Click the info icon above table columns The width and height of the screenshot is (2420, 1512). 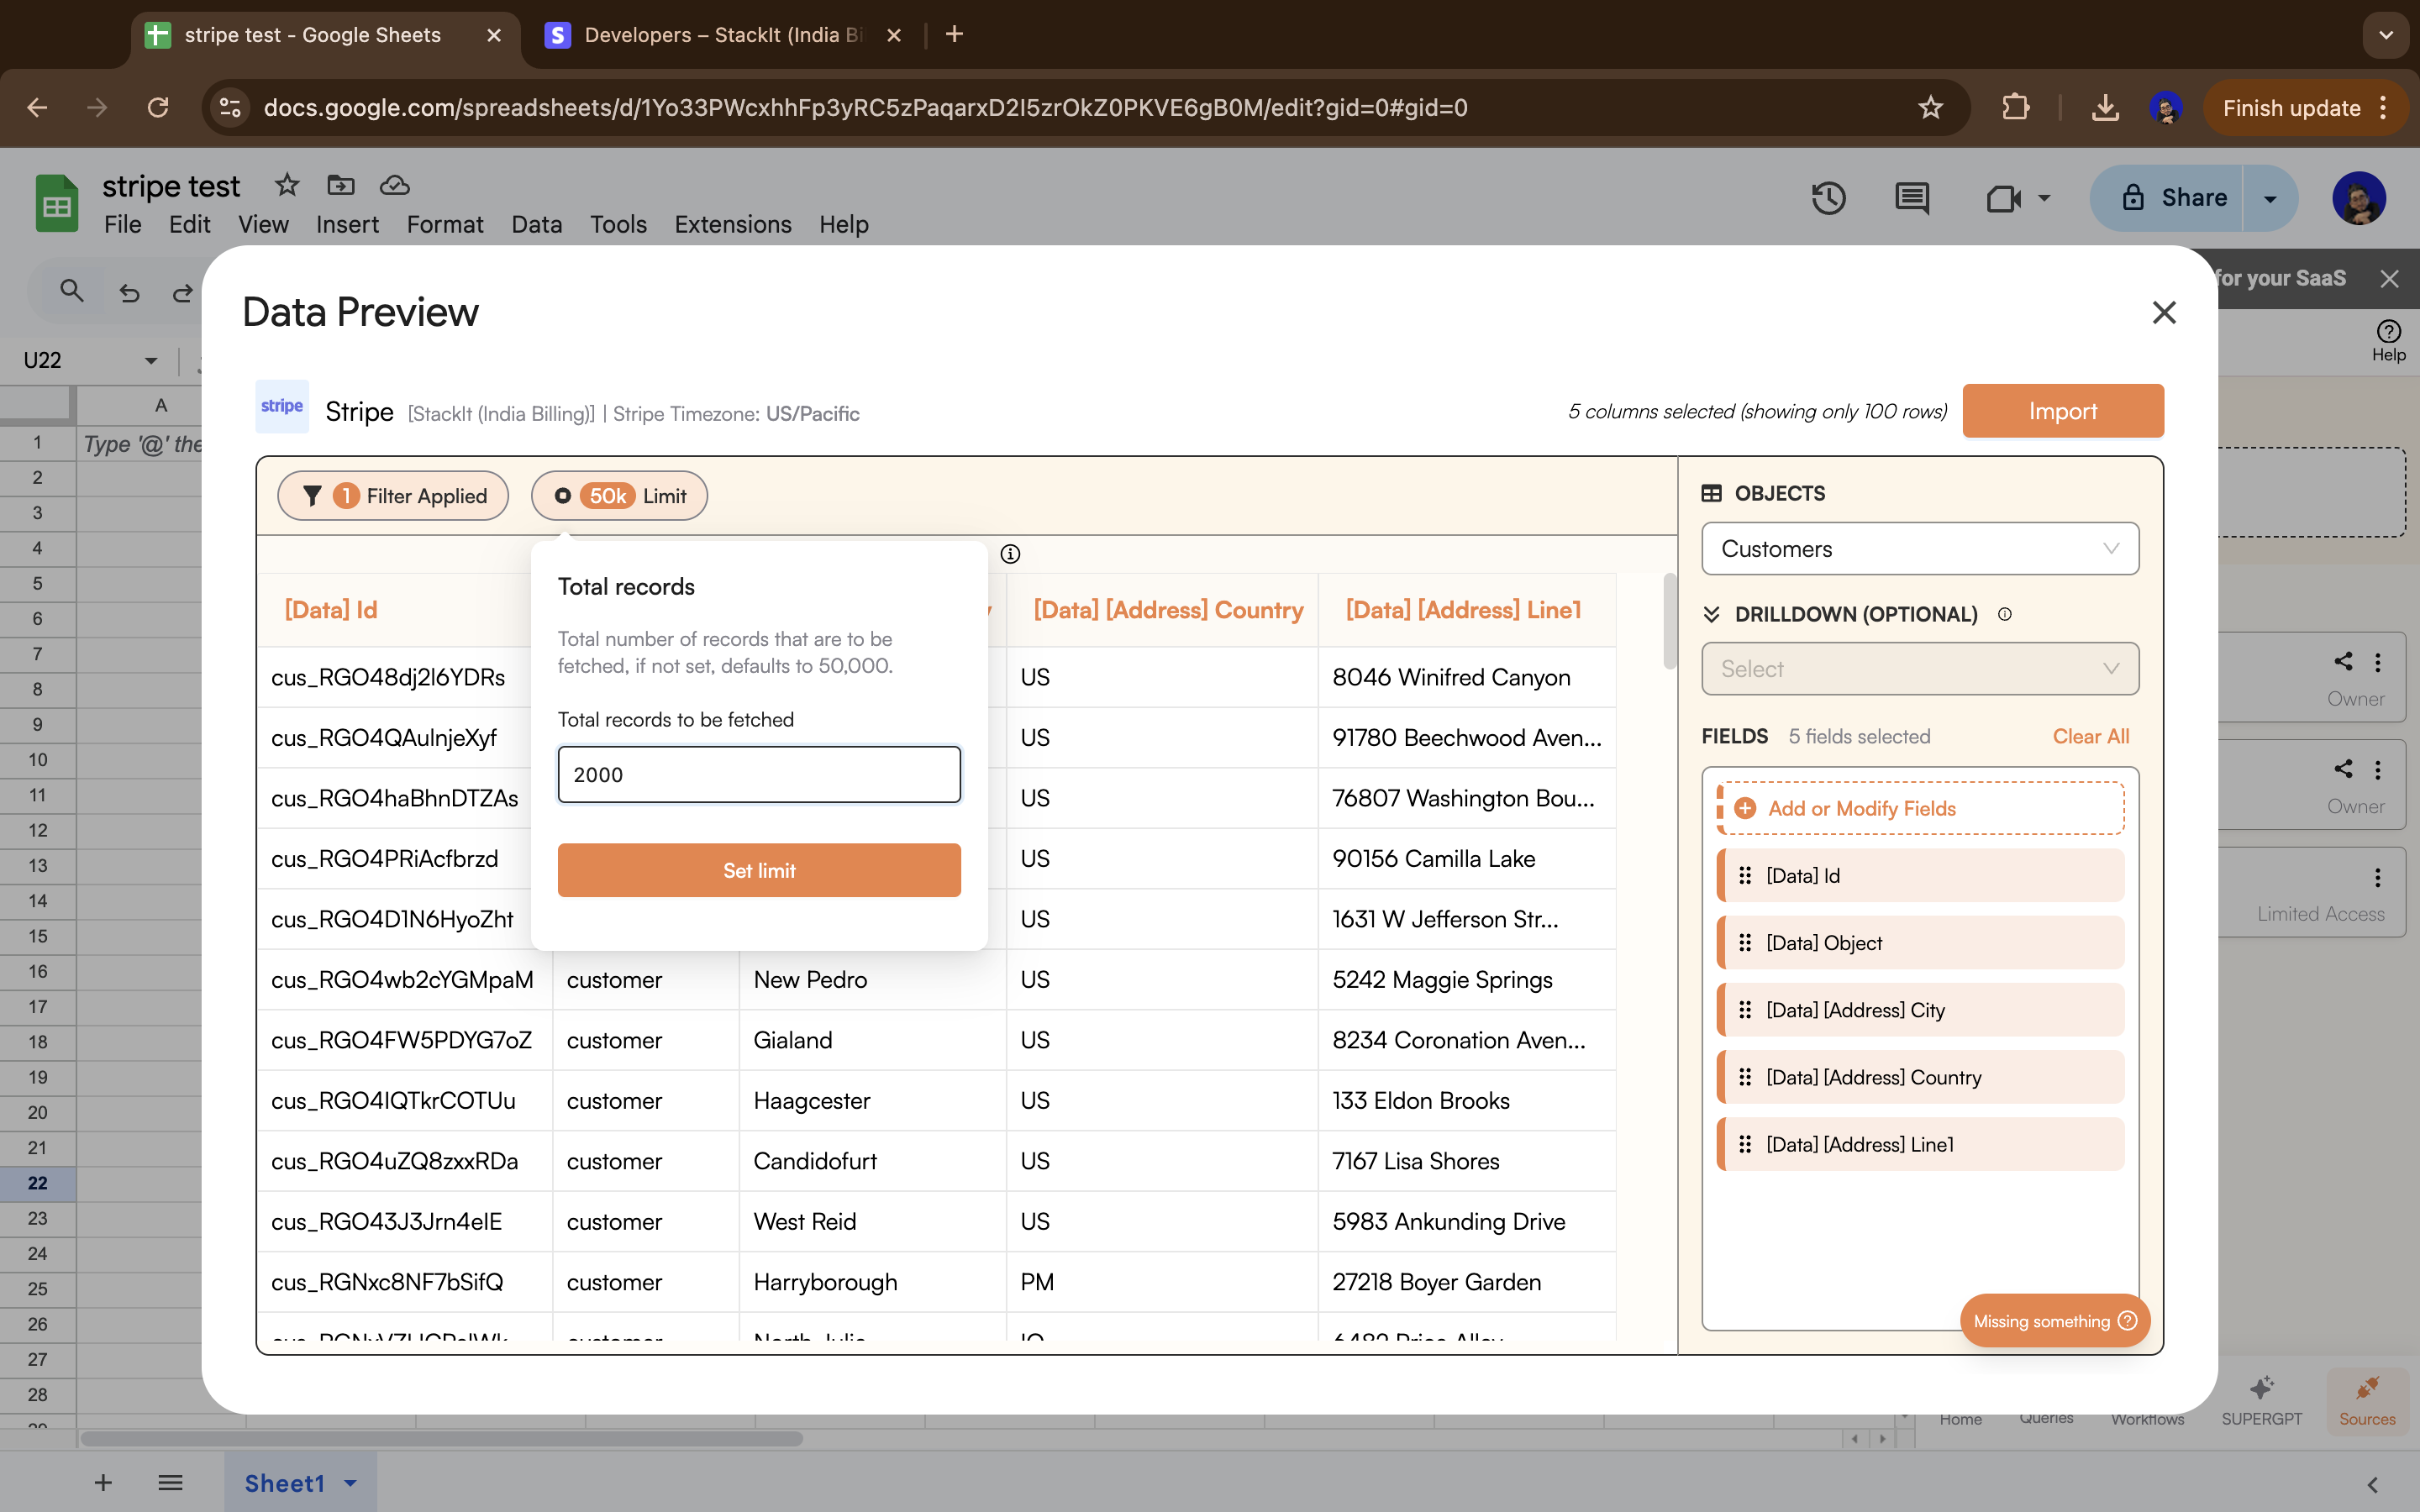[1010, 554]
